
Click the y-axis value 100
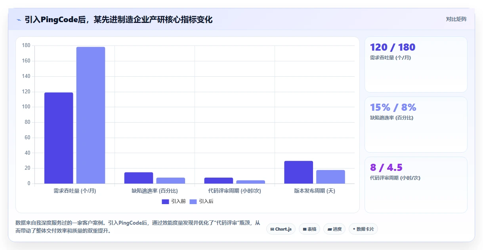(26, 107)
